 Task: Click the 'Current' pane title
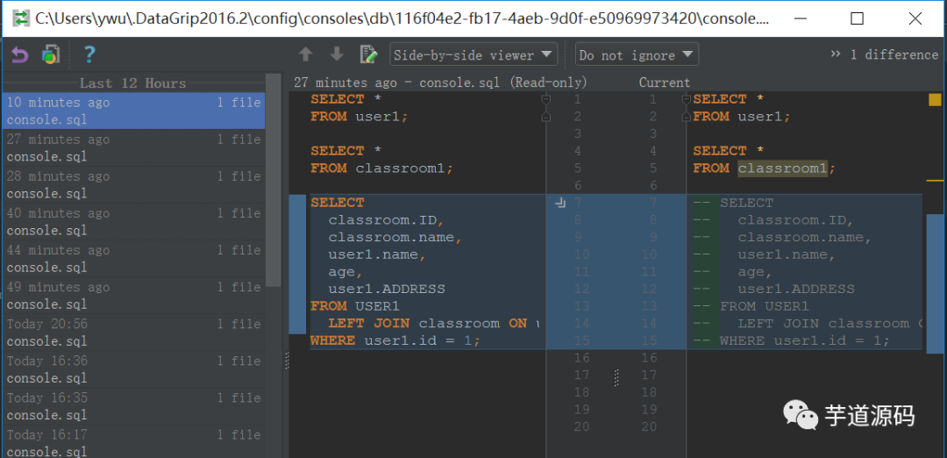click(665, 82)
